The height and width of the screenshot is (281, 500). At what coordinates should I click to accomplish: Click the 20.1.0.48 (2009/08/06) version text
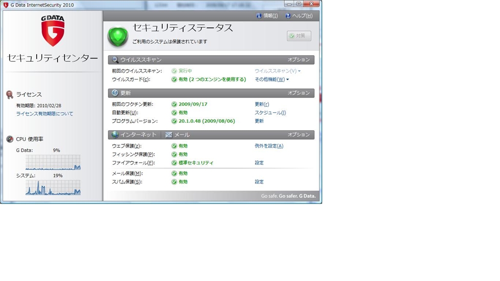tap(207, 121)
